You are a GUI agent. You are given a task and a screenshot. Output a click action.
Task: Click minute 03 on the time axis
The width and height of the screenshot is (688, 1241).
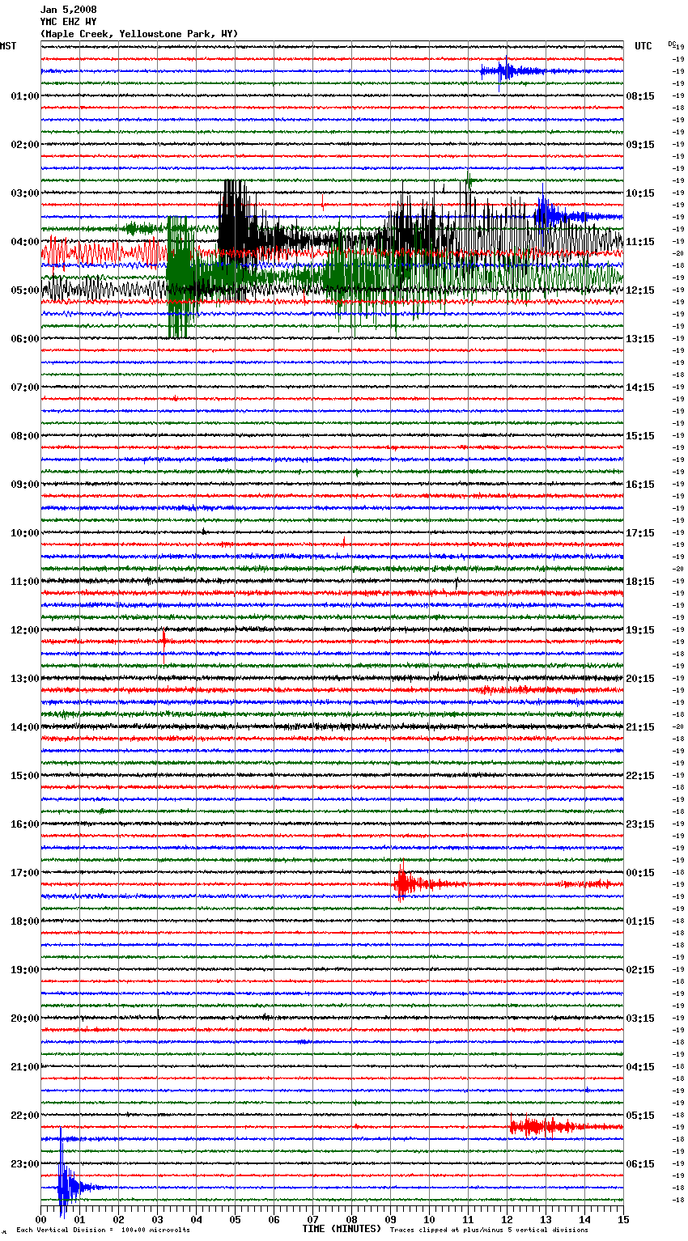[x=158, y=1220]
